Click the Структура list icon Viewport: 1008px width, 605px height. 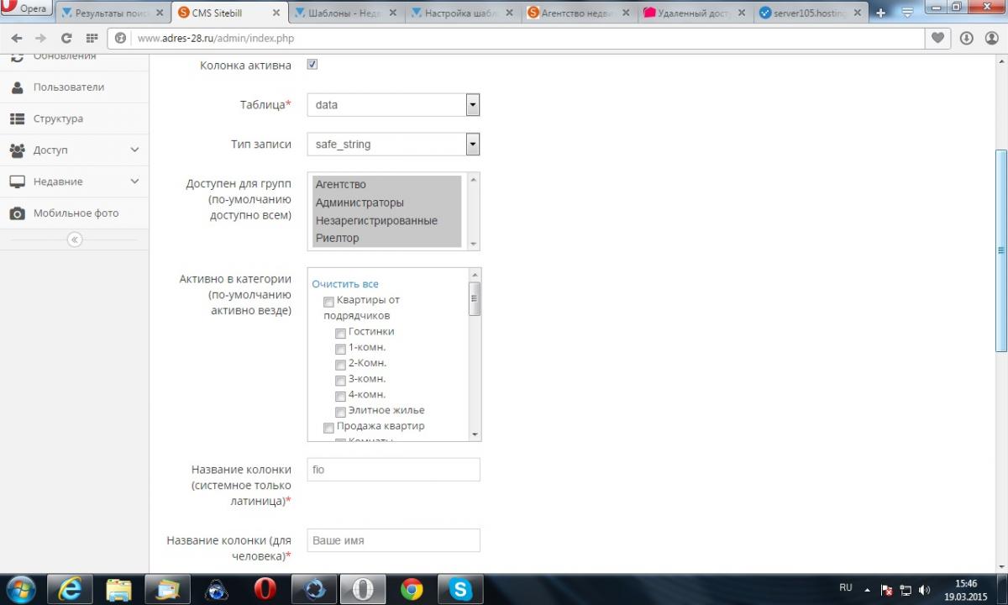pyautogui.click(x=17, y=118)
